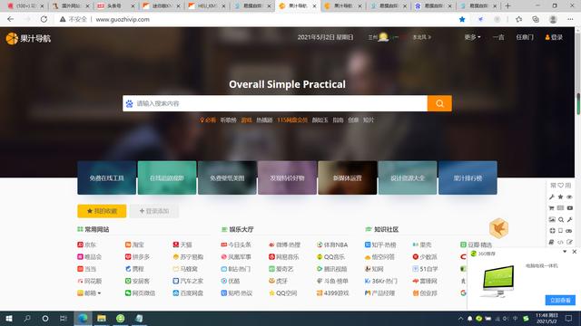This screenshot has height=326, width=581.
Task: Open the 腾讯视频 site link
Action: [x=332, y=269]
